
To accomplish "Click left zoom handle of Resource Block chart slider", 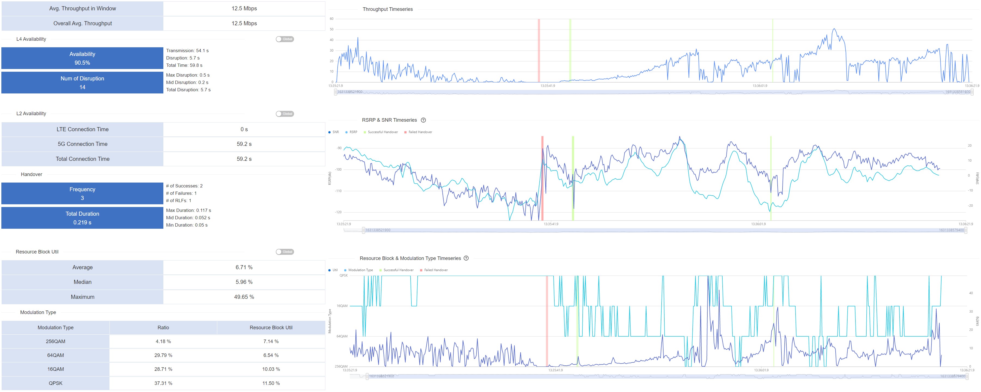I will (367, 377).
